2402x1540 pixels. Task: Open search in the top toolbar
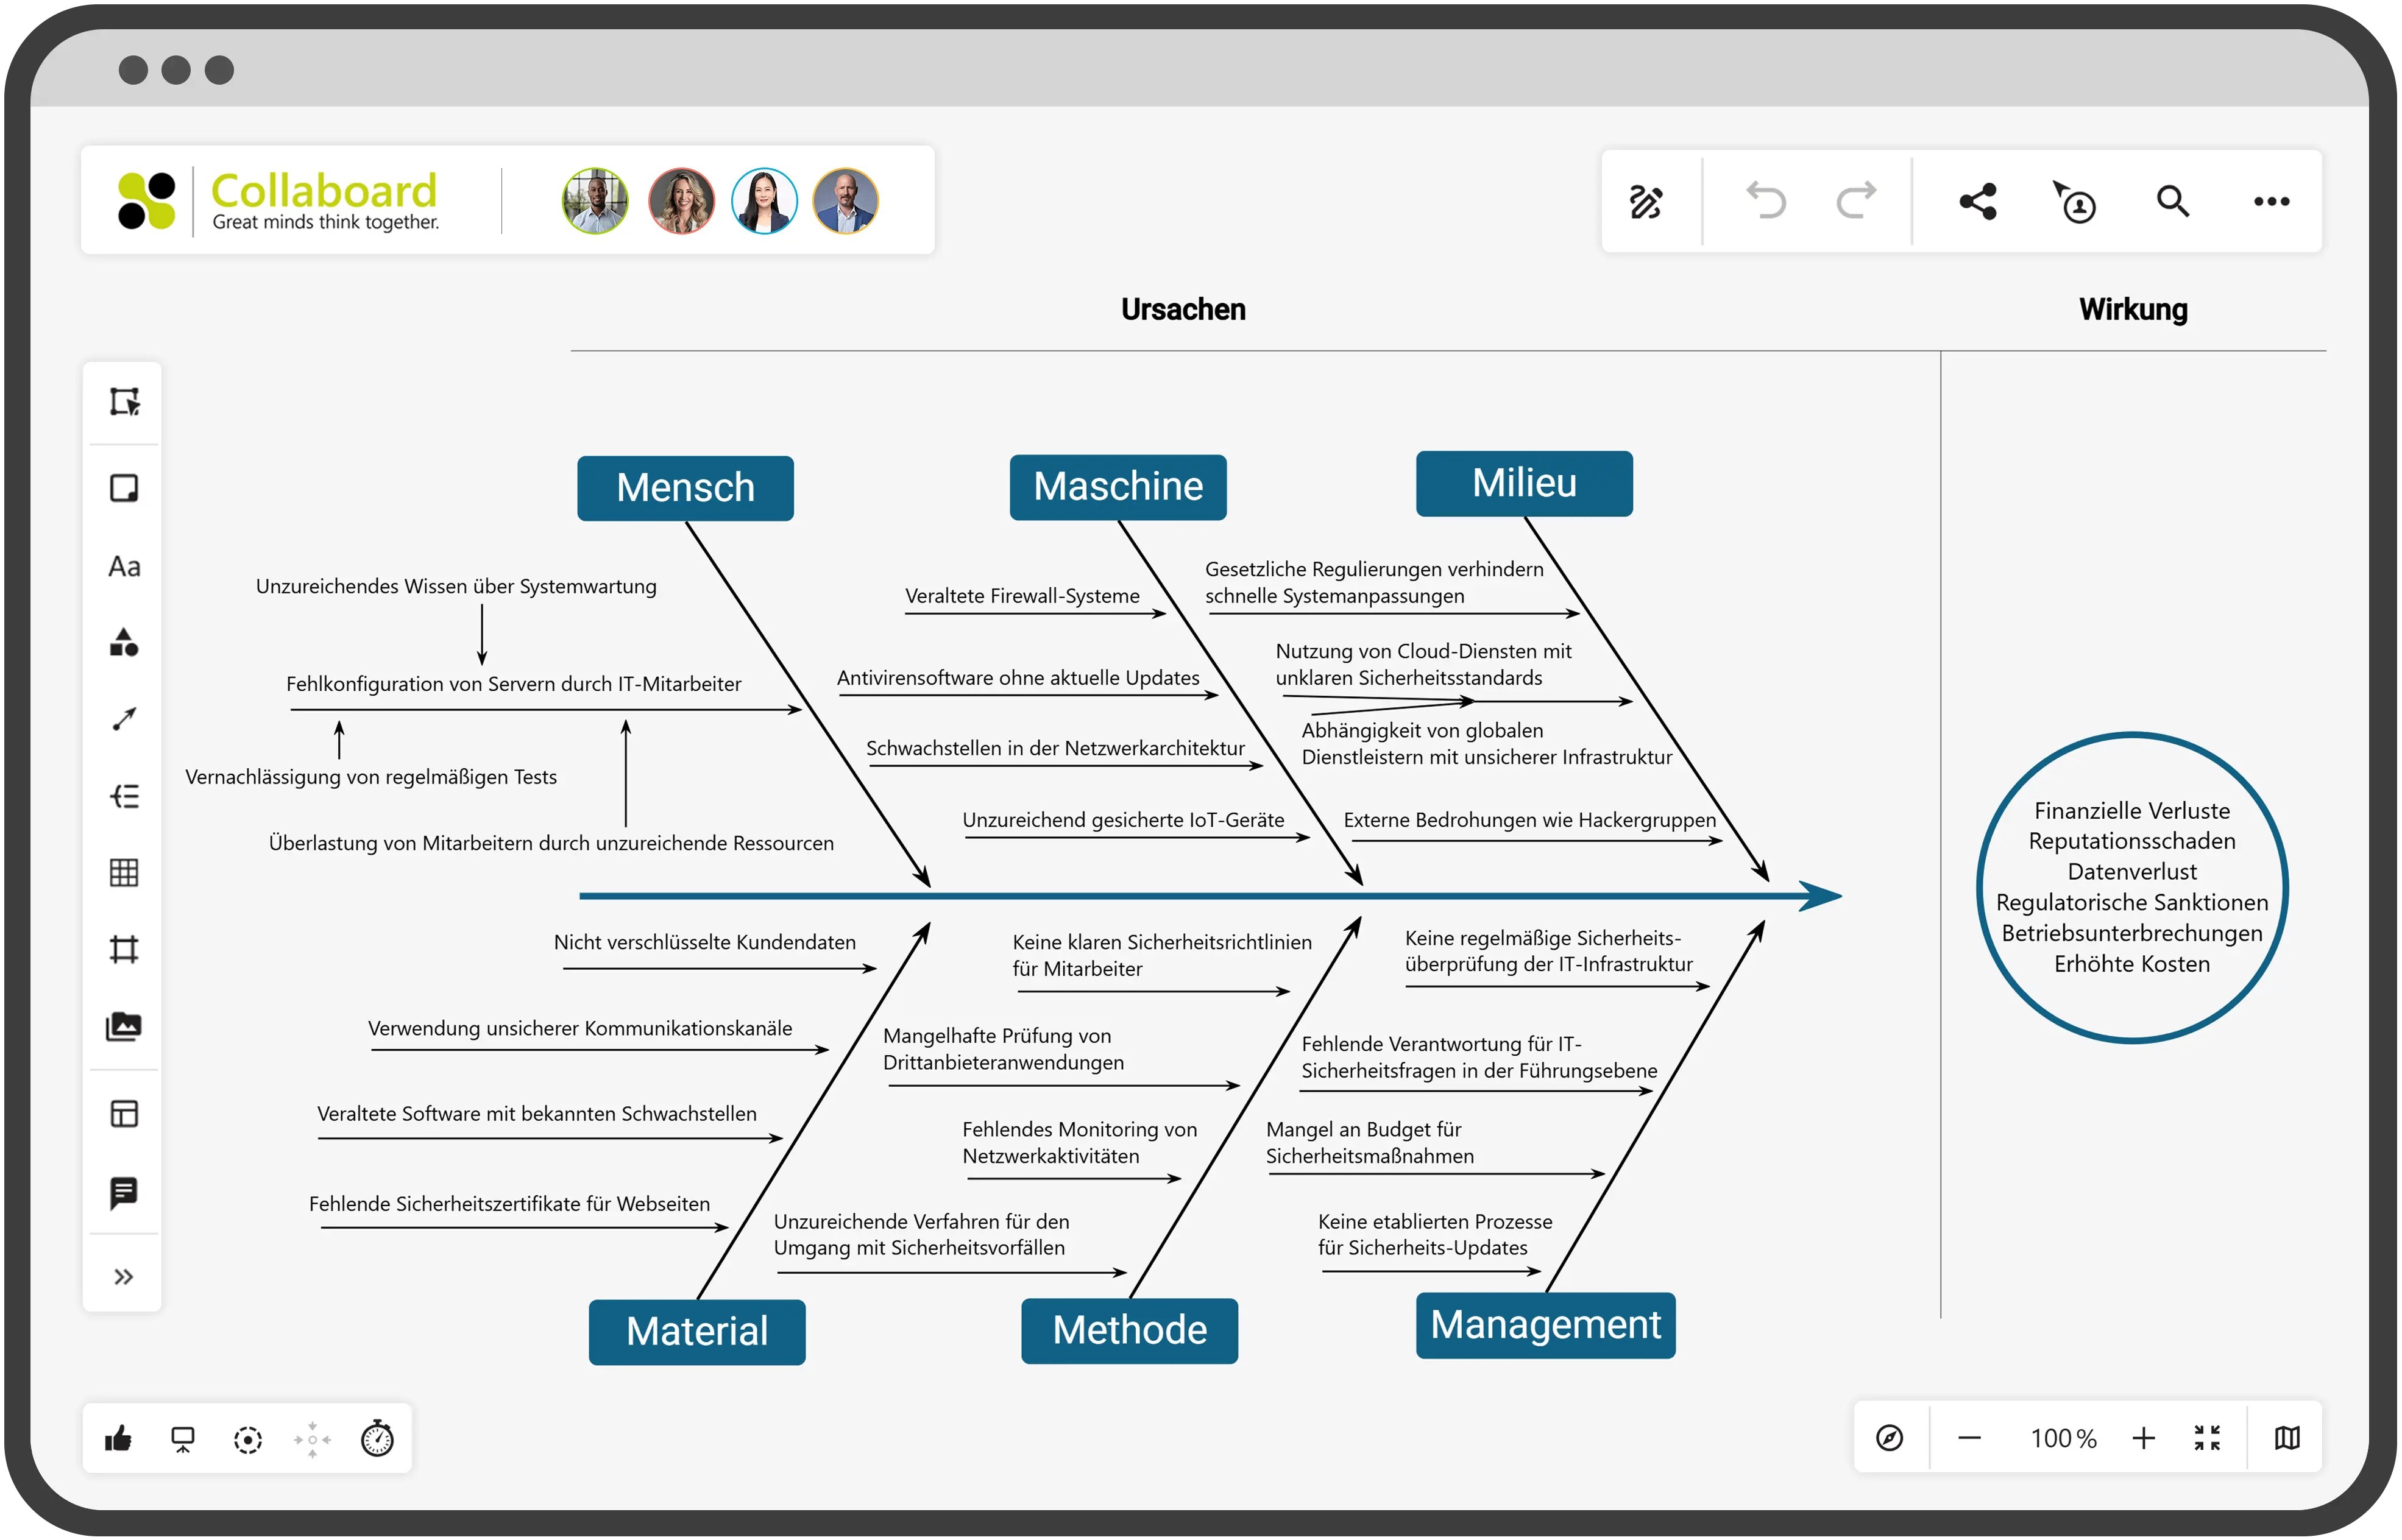(2171, 201)
